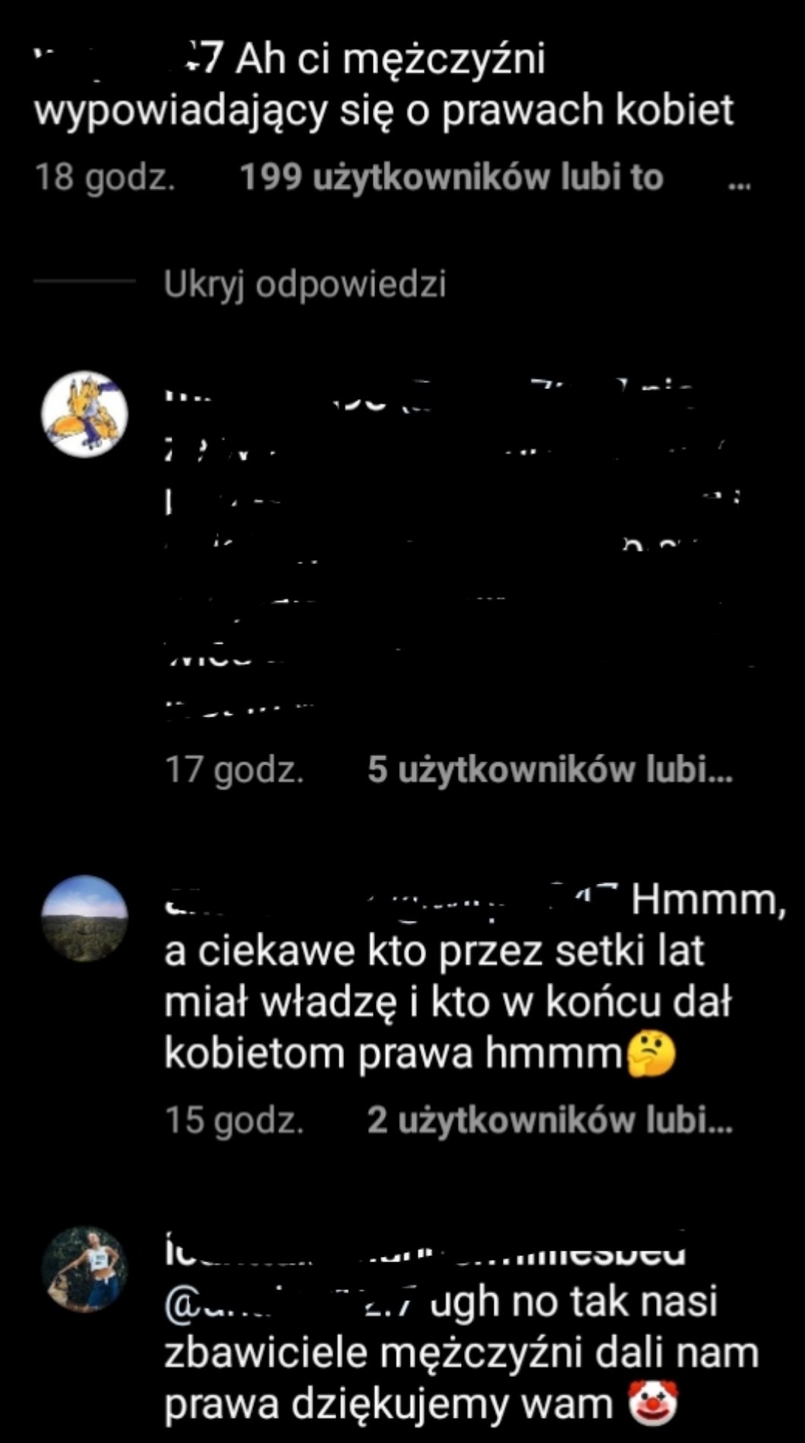Open the avatar of person in jeans
This screenshot has width=805, height=1443.
click(84, 1270)
